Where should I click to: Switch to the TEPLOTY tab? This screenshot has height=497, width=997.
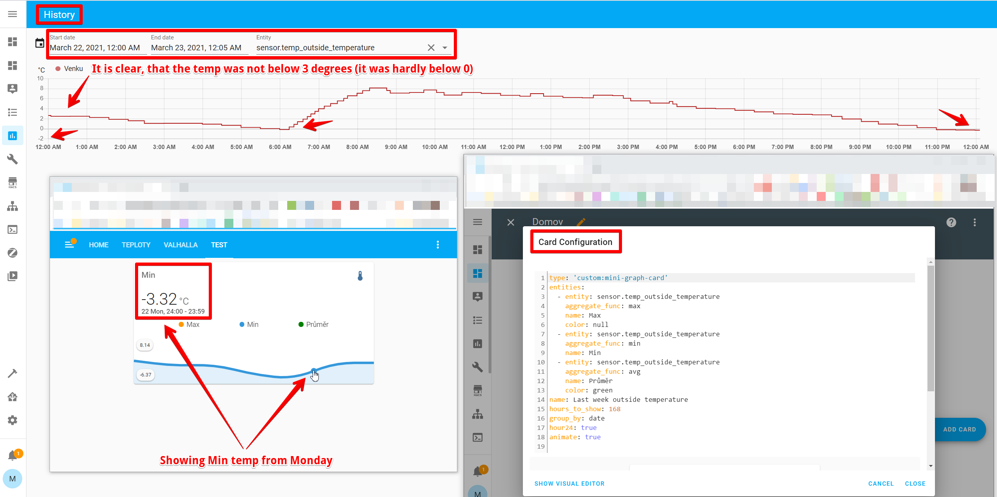(x=136, y=245)
